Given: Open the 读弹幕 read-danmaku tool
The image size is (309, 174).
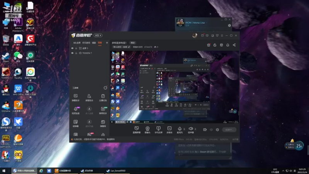Looking at the screenshot, I should pyautogui.click(x=75, y=123).
